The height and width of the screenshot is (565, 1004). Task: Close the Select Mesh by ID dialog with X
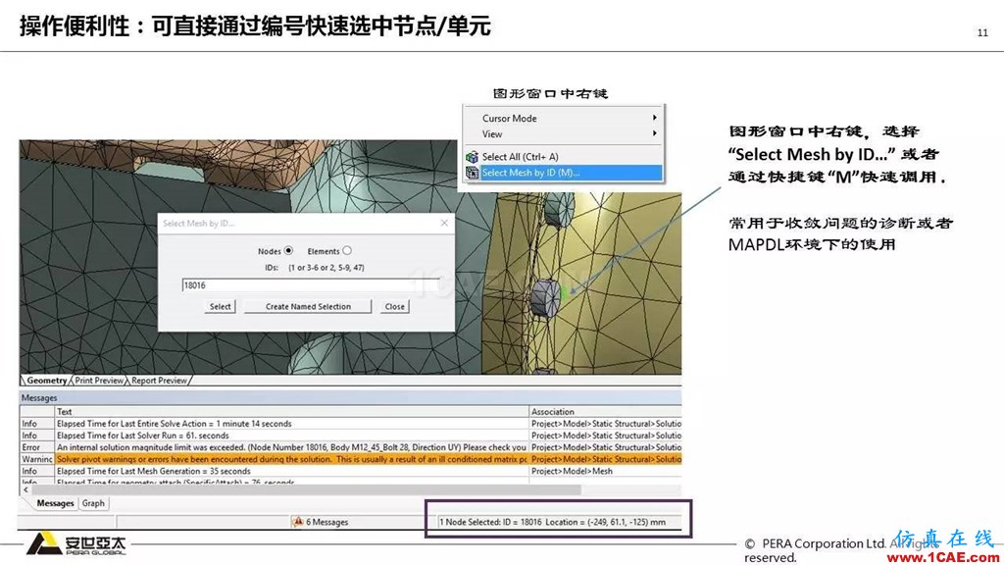pyautogui.click(x=444, y=223)
